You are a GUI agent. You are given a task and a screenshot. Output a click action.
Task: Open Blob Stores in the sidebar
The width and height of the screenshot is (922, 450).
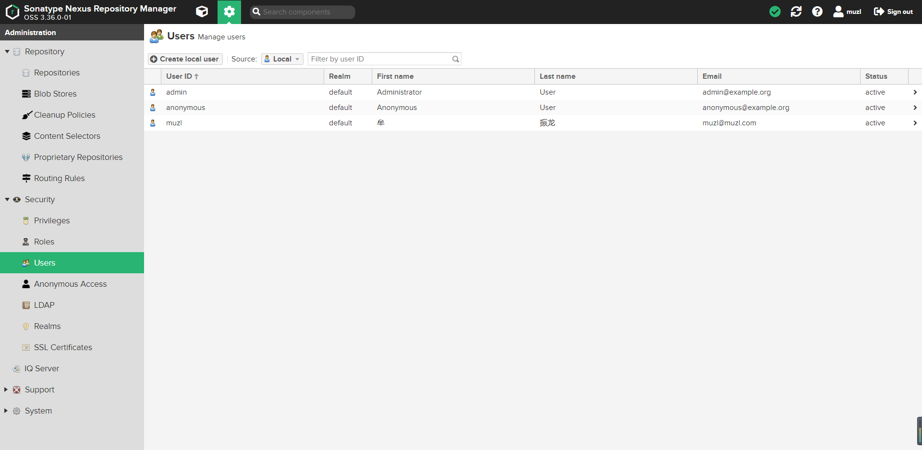click(x=72, y=94)
